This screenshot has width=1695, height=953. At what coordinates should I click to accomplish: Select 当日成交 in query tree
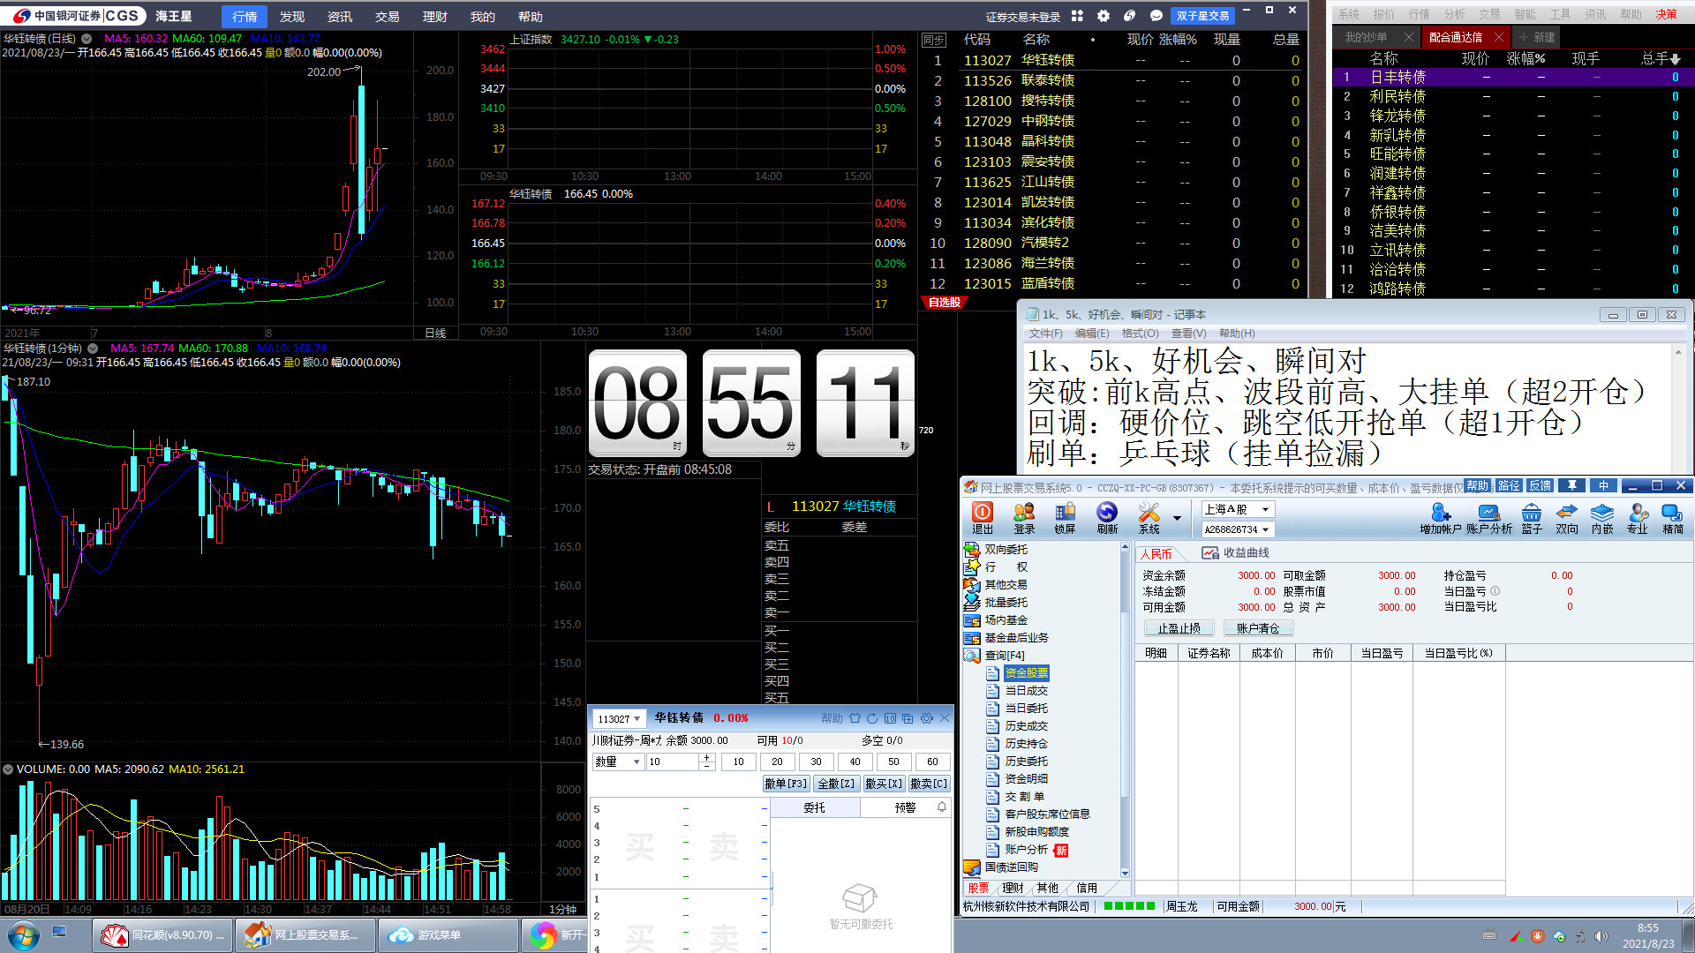click(1026, 691)
